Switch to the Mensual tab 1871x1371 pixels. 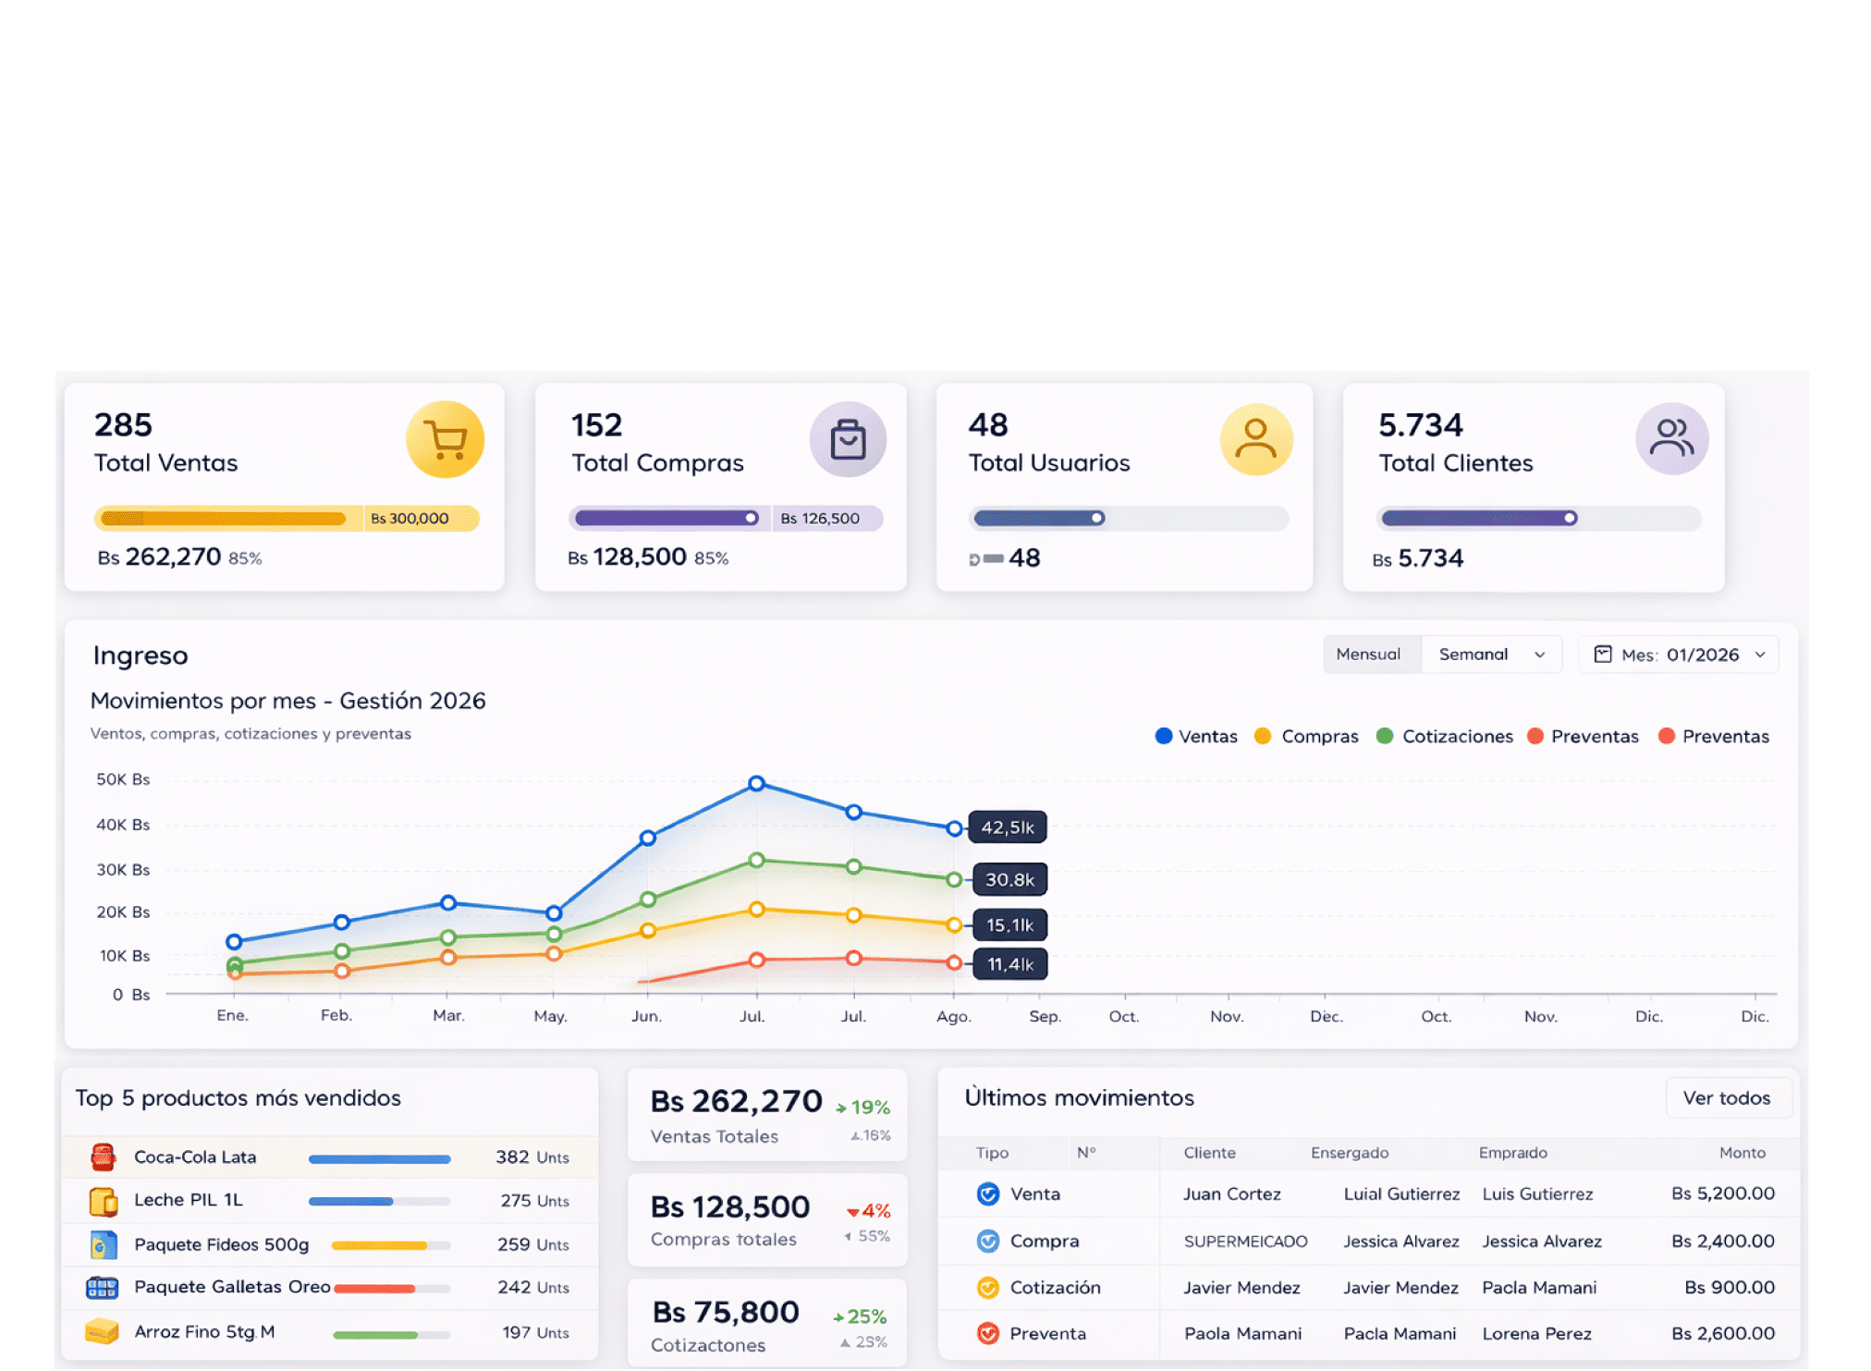click(1368, 655)
